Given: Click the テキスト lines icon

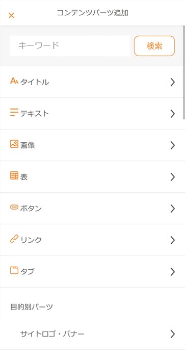Looking at the screenshot, I should coord(14,112).
